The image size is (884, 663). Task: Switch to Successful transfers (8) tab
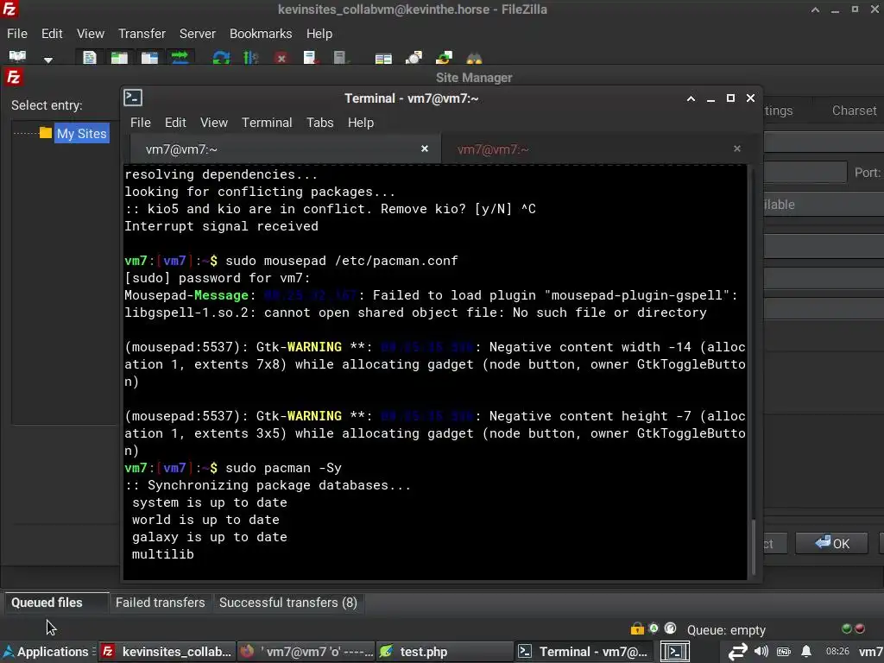point(288,603)
